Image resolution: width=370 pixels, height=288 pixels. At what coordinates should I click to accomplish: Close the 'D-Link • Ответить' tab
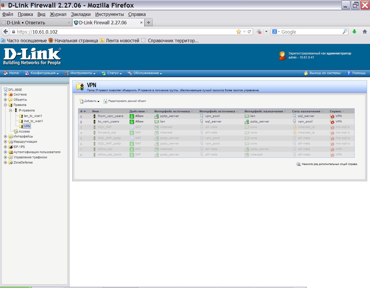click(69, 23)
